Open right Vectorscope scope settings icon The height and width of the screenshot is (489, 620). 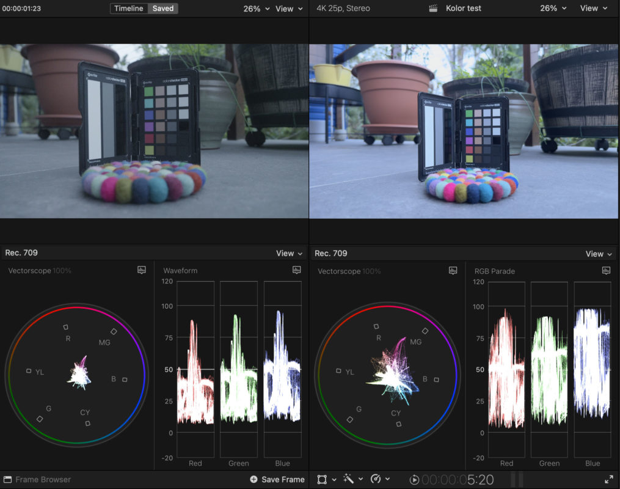[453, 271]
